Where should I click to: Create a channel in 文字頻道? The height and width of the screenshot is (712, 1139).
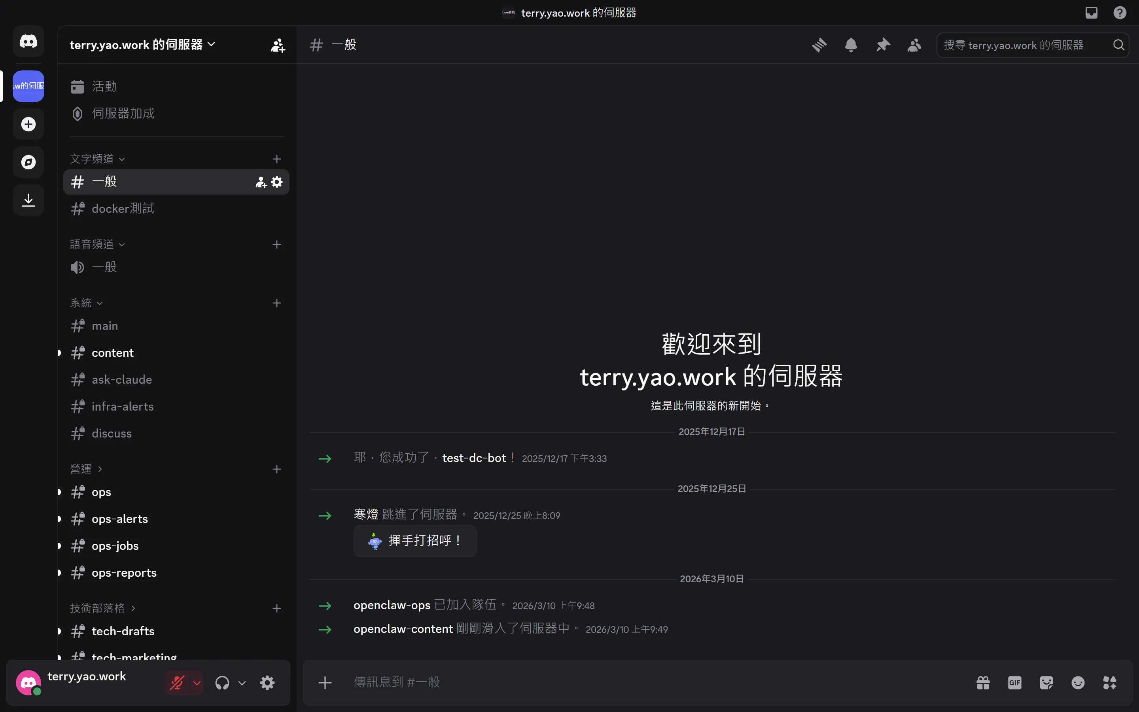tap(277, 159)
